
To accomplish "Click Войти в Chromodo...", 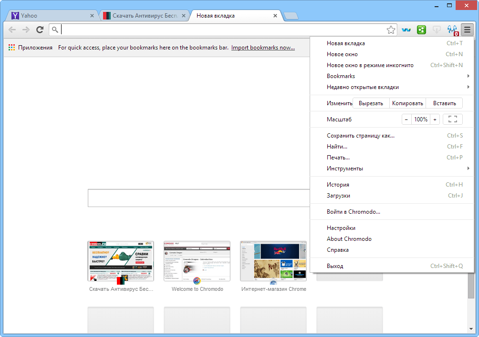I will [x=392, y=212].
